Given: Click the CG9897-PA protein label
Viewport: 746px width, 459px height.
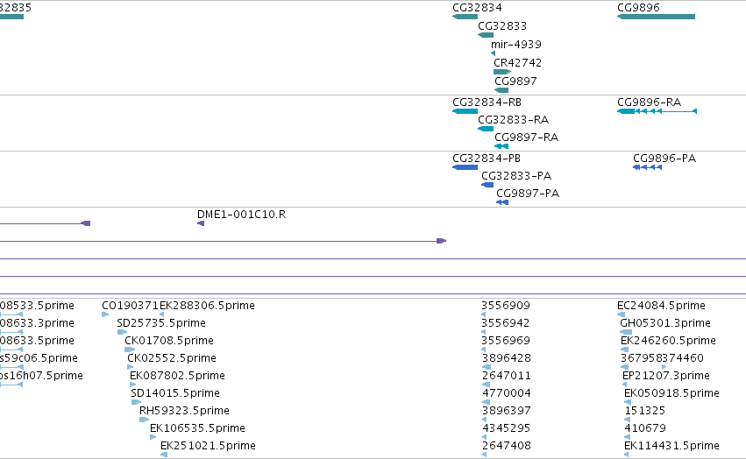Looking at the screenshot, I should pyautogui.click(x=528, y=194).
